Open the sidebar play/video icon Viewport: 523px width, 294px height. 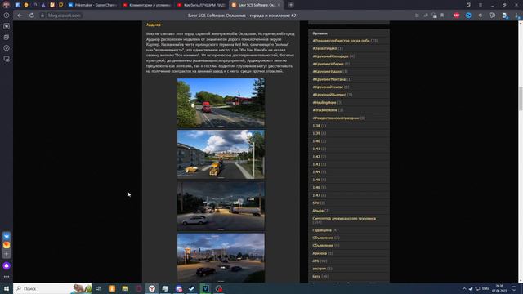click(7, 48)
